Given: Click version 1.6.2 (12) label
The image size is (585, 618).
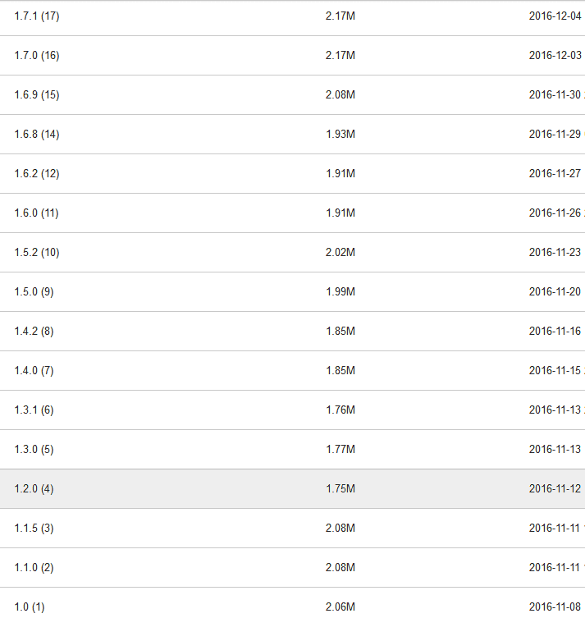Looking at the screenshot, I should coord(37,174).
